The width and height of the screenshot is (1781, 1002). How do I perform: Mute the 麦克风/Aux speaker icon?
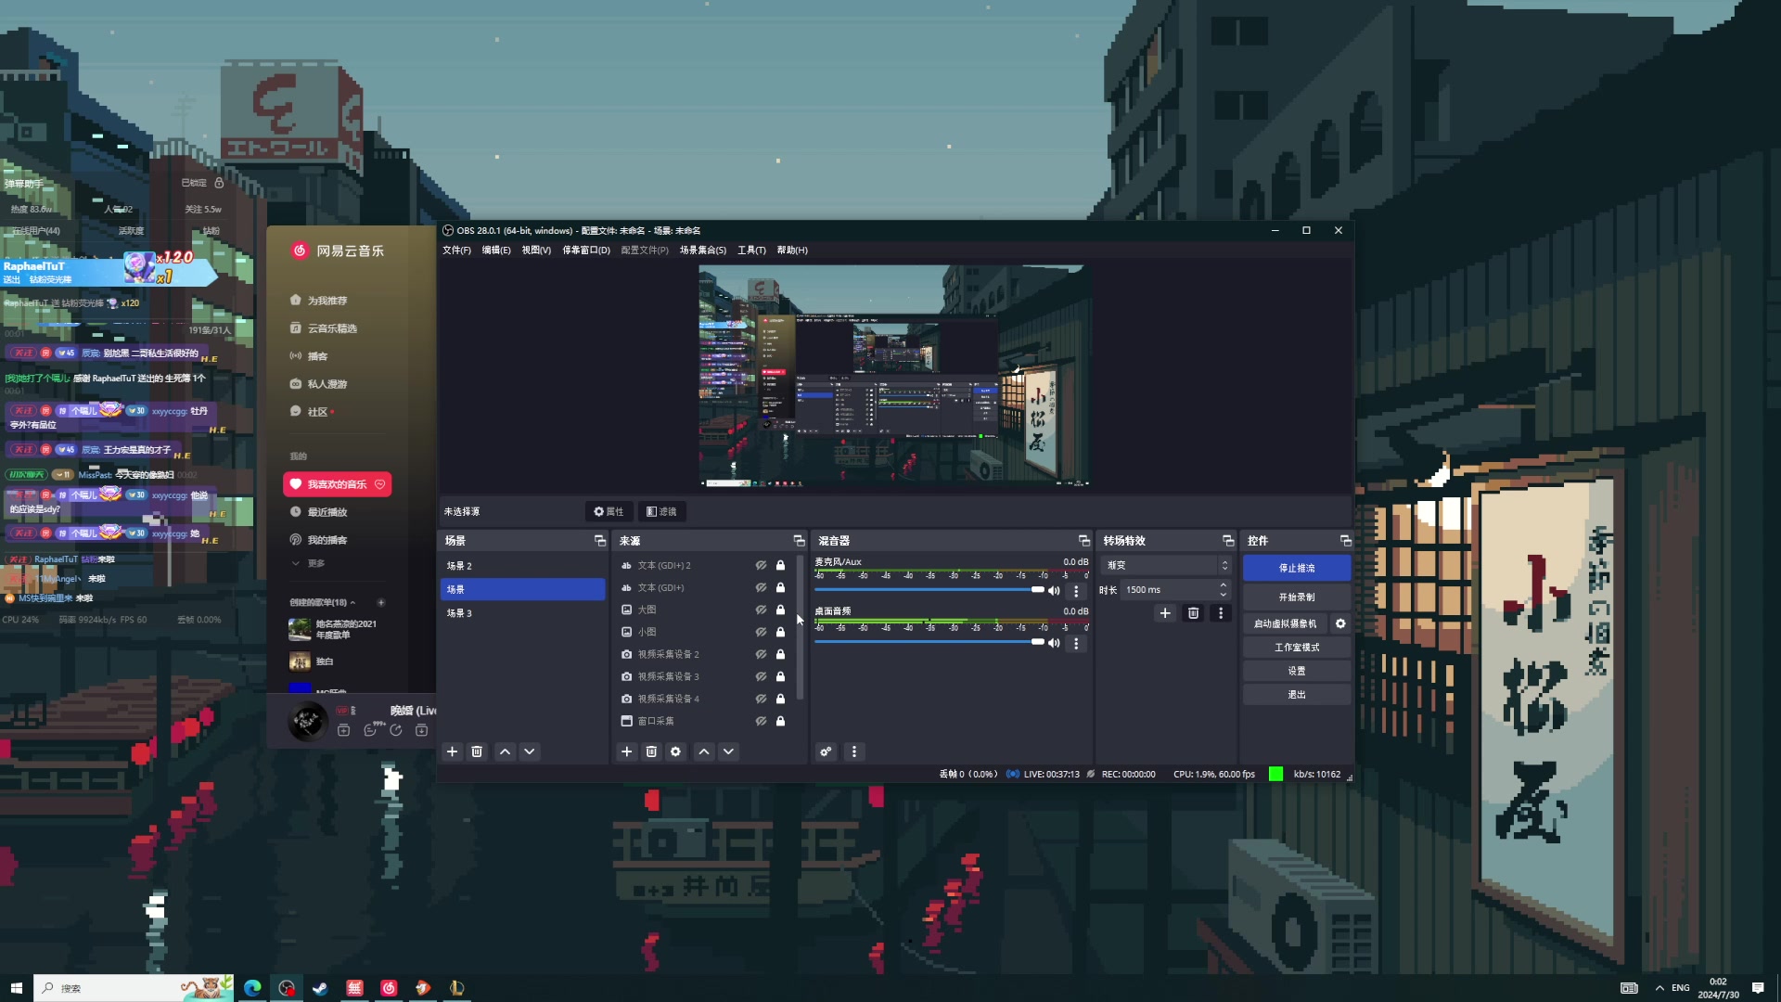click(1054, 591)
